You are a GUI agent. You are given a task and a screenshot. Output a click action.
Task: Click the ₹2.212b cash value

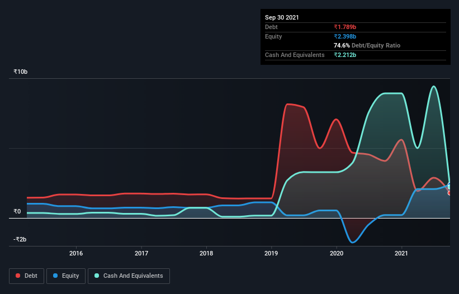click(x=345, y=55)
